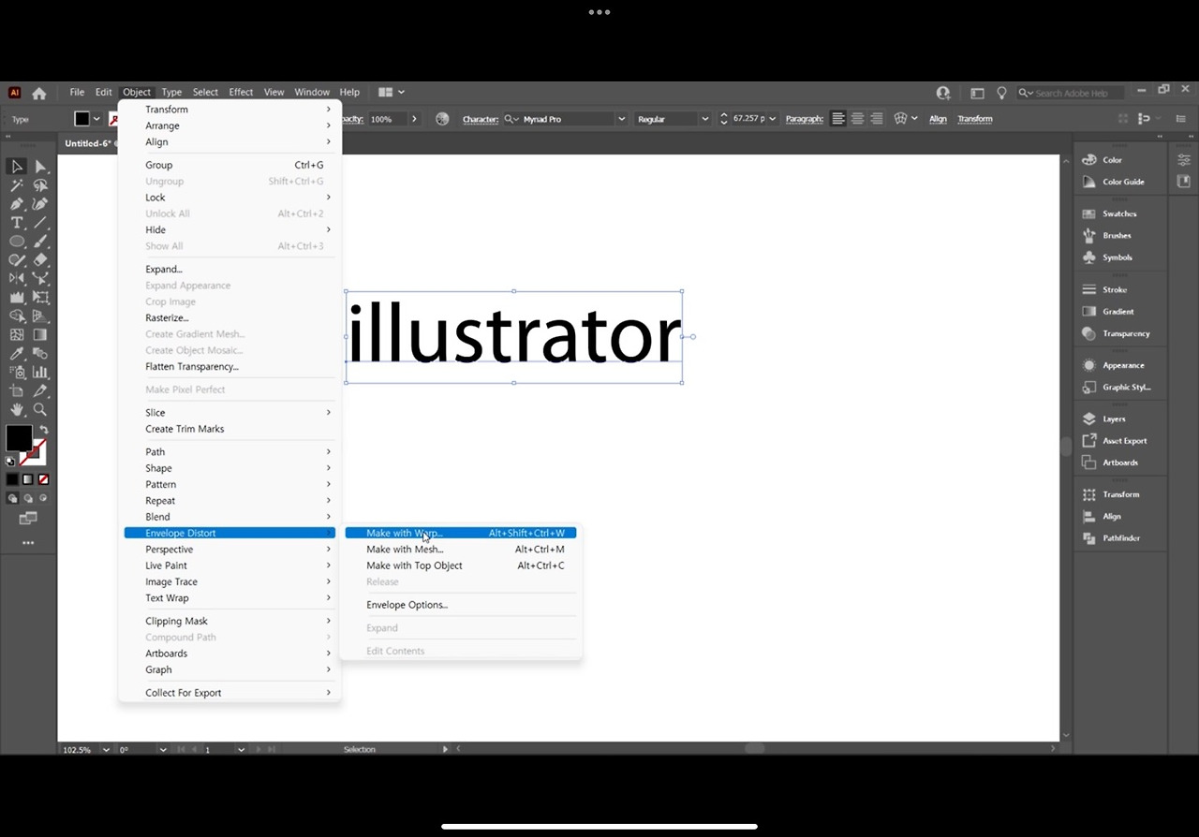Select the Eraser tool
This screenshot has height=837, width=1199.
click(x=40, y=260)
